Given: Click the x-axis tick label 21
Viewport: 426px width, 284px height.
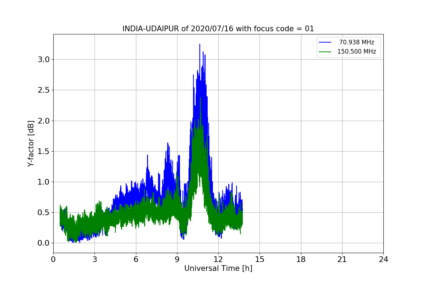Looking at the screenshot, I should pyautogui.click(x=342, y=260).
